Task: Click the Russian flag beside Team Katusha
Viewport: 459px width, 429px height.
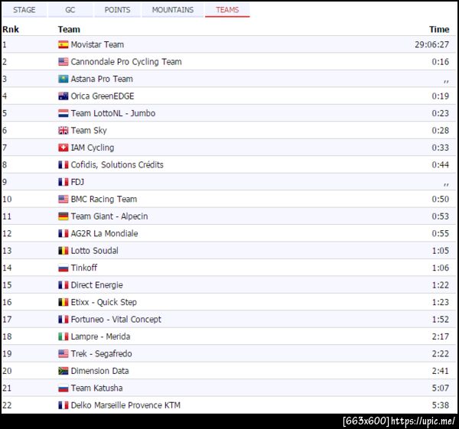Action: coord(63,388)
